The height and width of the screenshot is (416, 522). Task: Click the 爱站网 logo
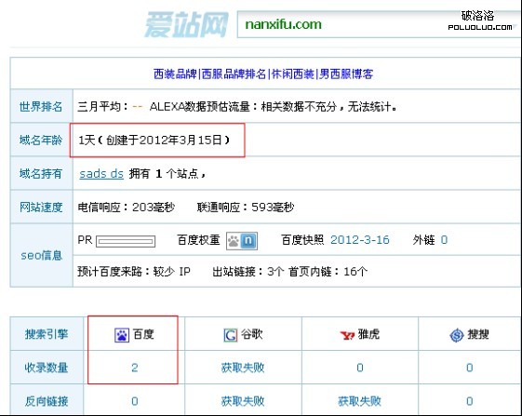click(186, 24)
